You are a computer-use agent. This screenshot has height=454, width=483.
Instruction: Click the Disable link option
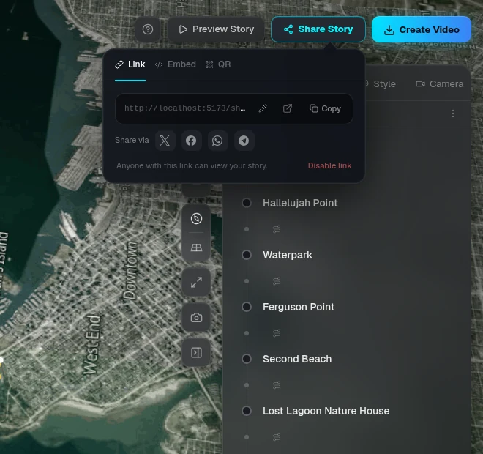[329, 165]
